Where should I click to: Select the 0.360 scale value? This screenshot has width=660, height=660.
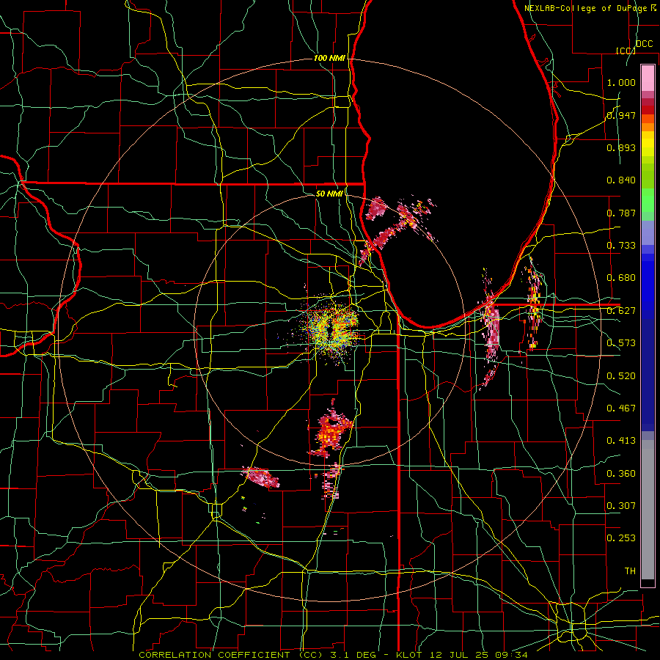(x=621, y=474)
